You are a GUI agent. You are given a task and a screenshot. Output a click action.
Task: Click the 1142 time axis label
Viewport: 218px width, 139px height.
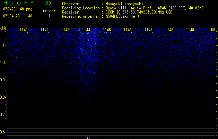[x=44, y=30]
